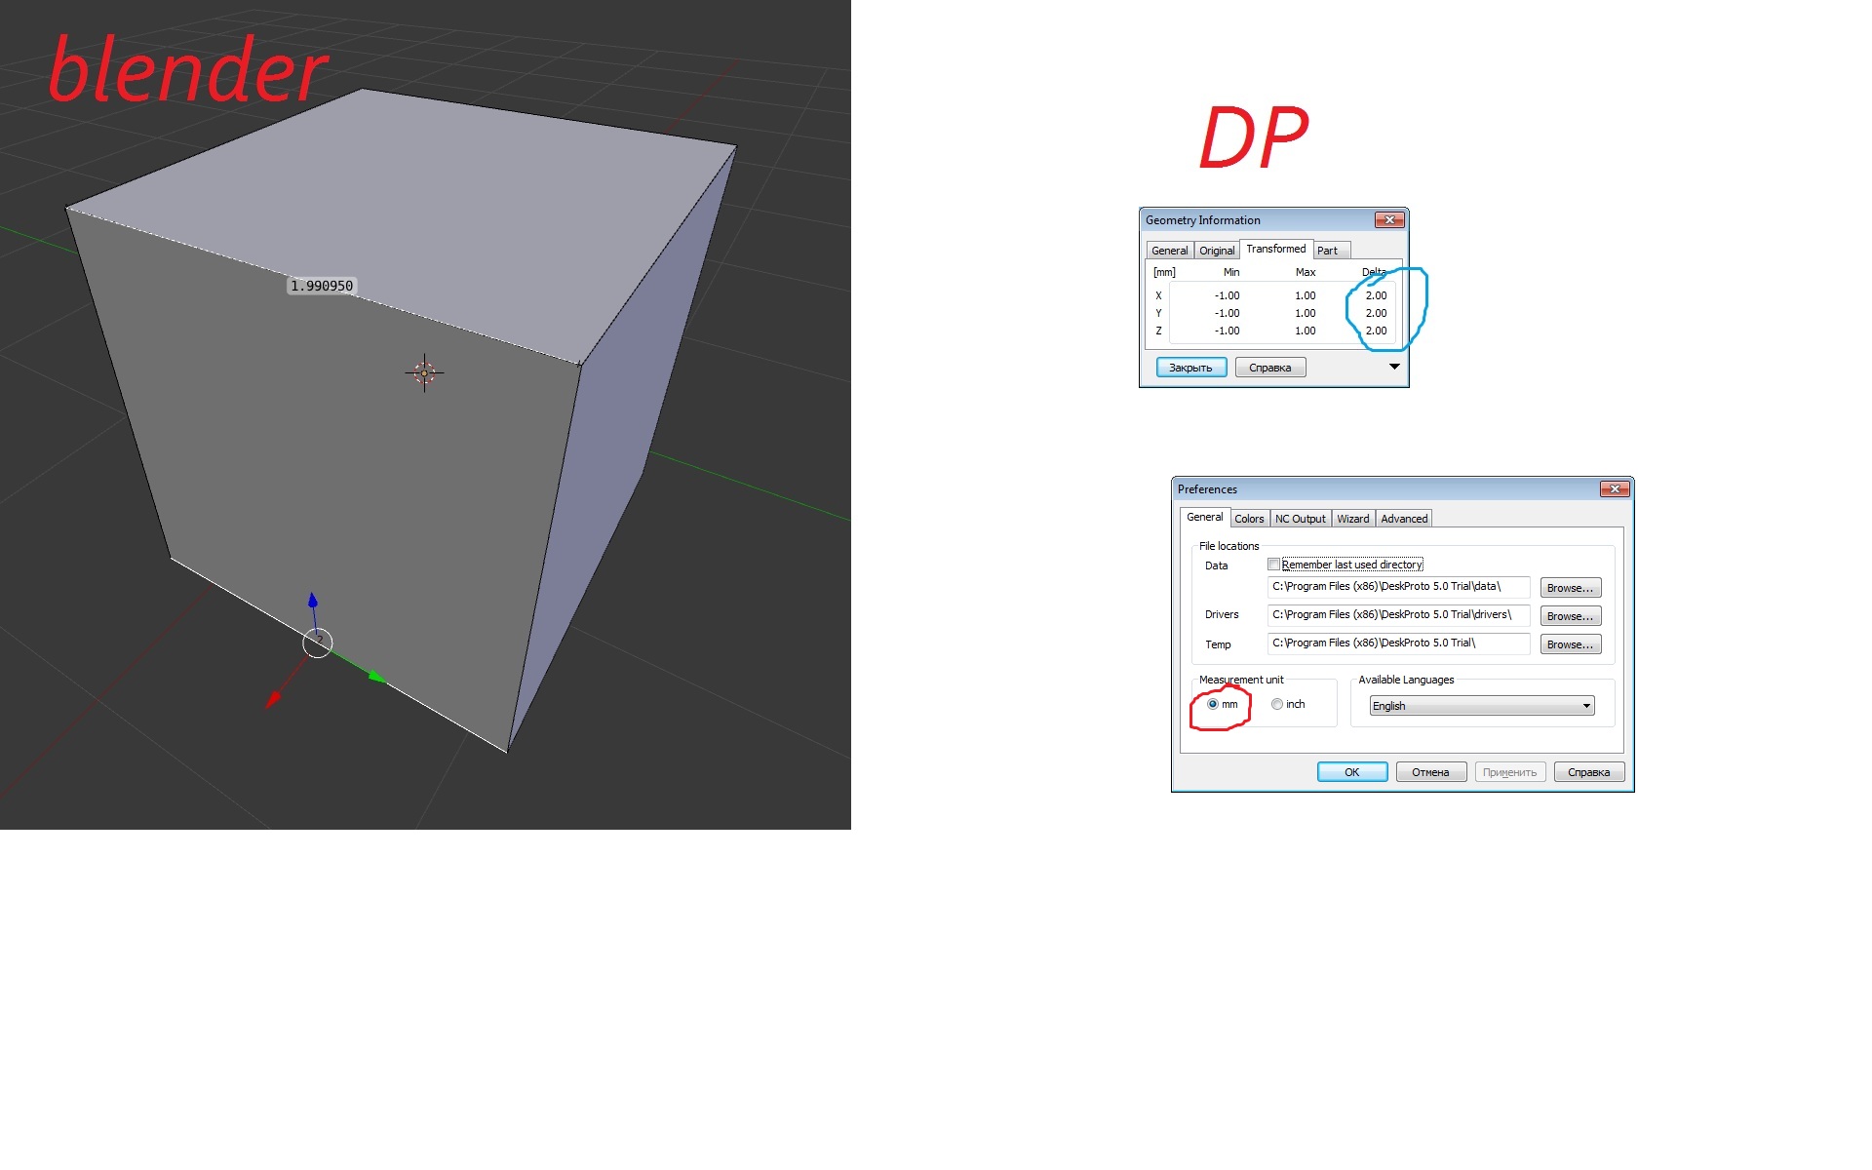Click Browse next to the Drivers path
This screenshot has width=1872, height=1170.
coord(1570,616)
